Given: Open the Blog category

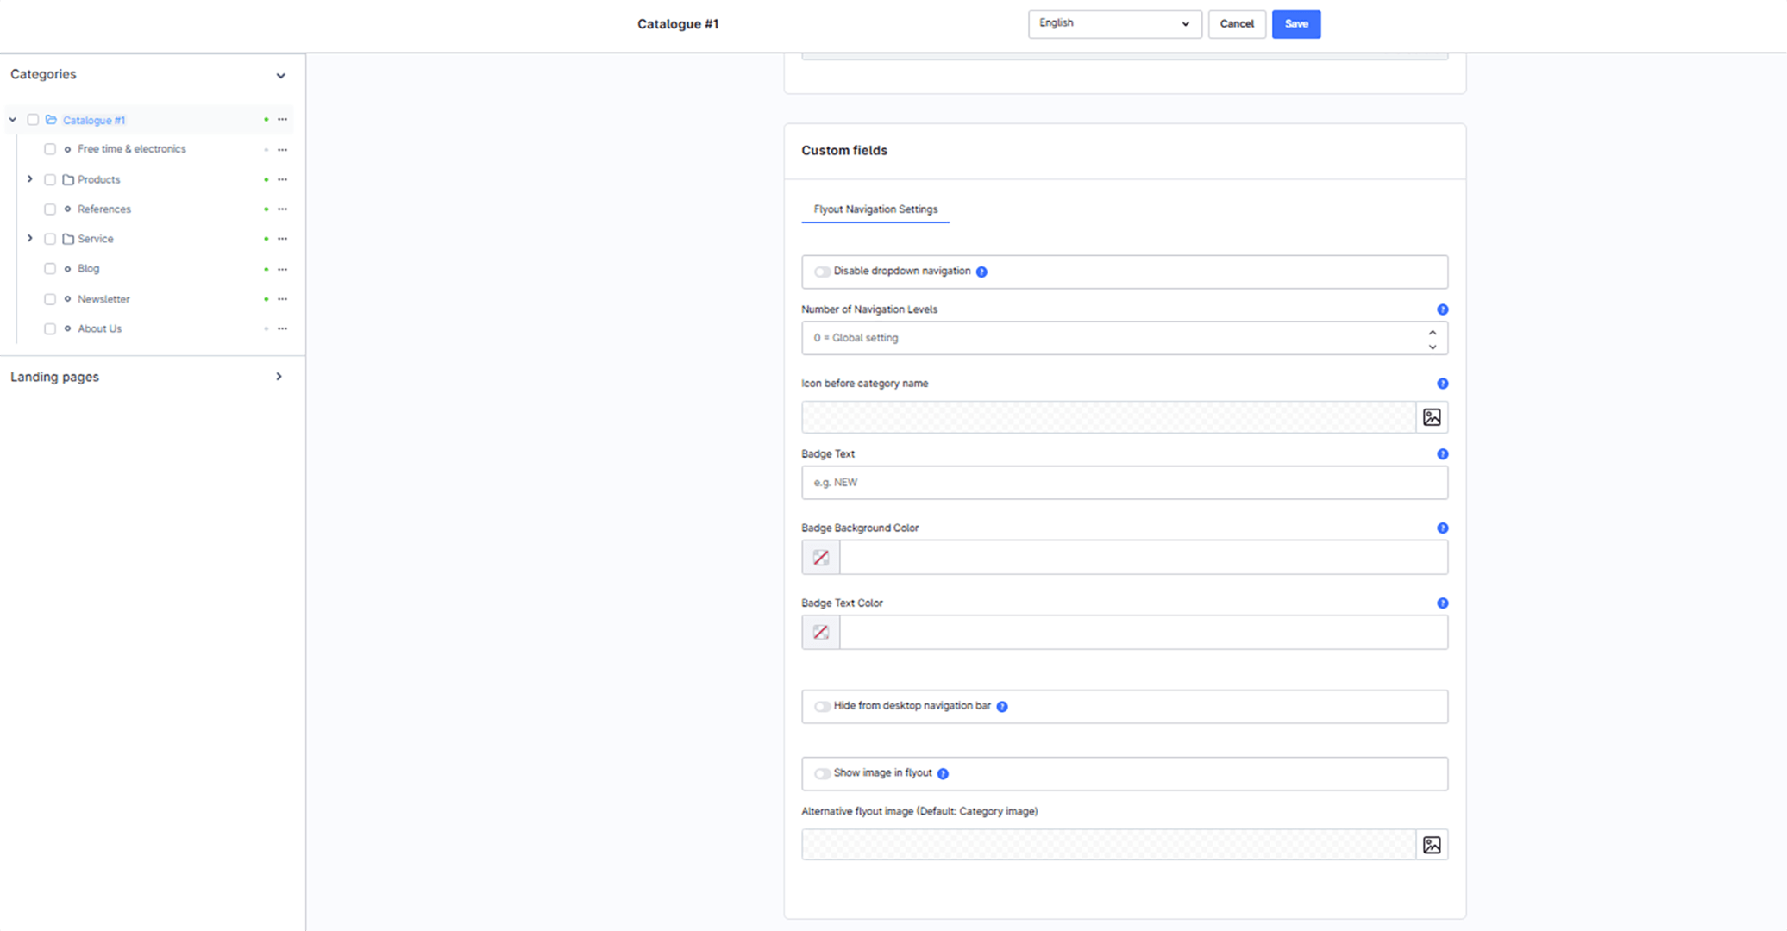Looking at the screenshot, I should 88,269.
